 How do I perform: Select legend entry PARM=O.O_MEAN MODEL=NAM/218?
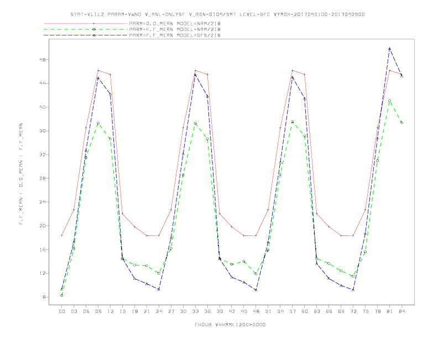click(175, 23)
